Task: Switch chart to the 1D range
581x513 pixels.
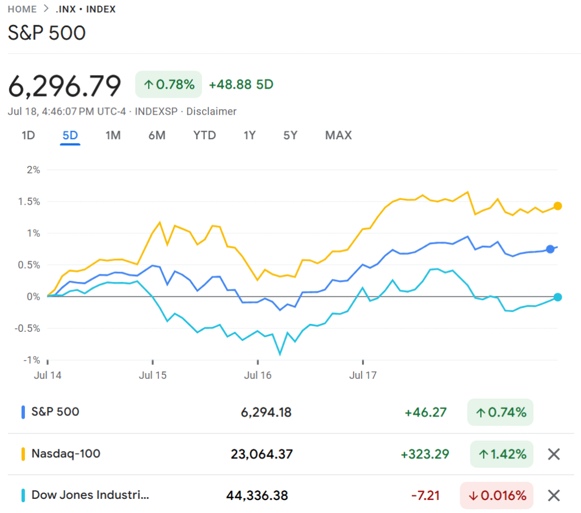Action: [28, 135]
